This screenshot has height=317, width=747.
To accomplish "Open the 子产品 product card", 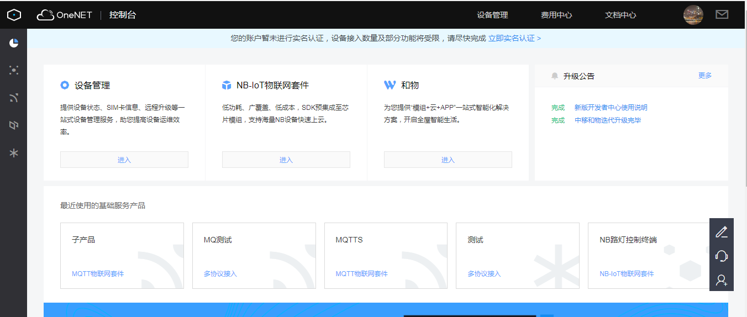I will (x=122, y=256).
